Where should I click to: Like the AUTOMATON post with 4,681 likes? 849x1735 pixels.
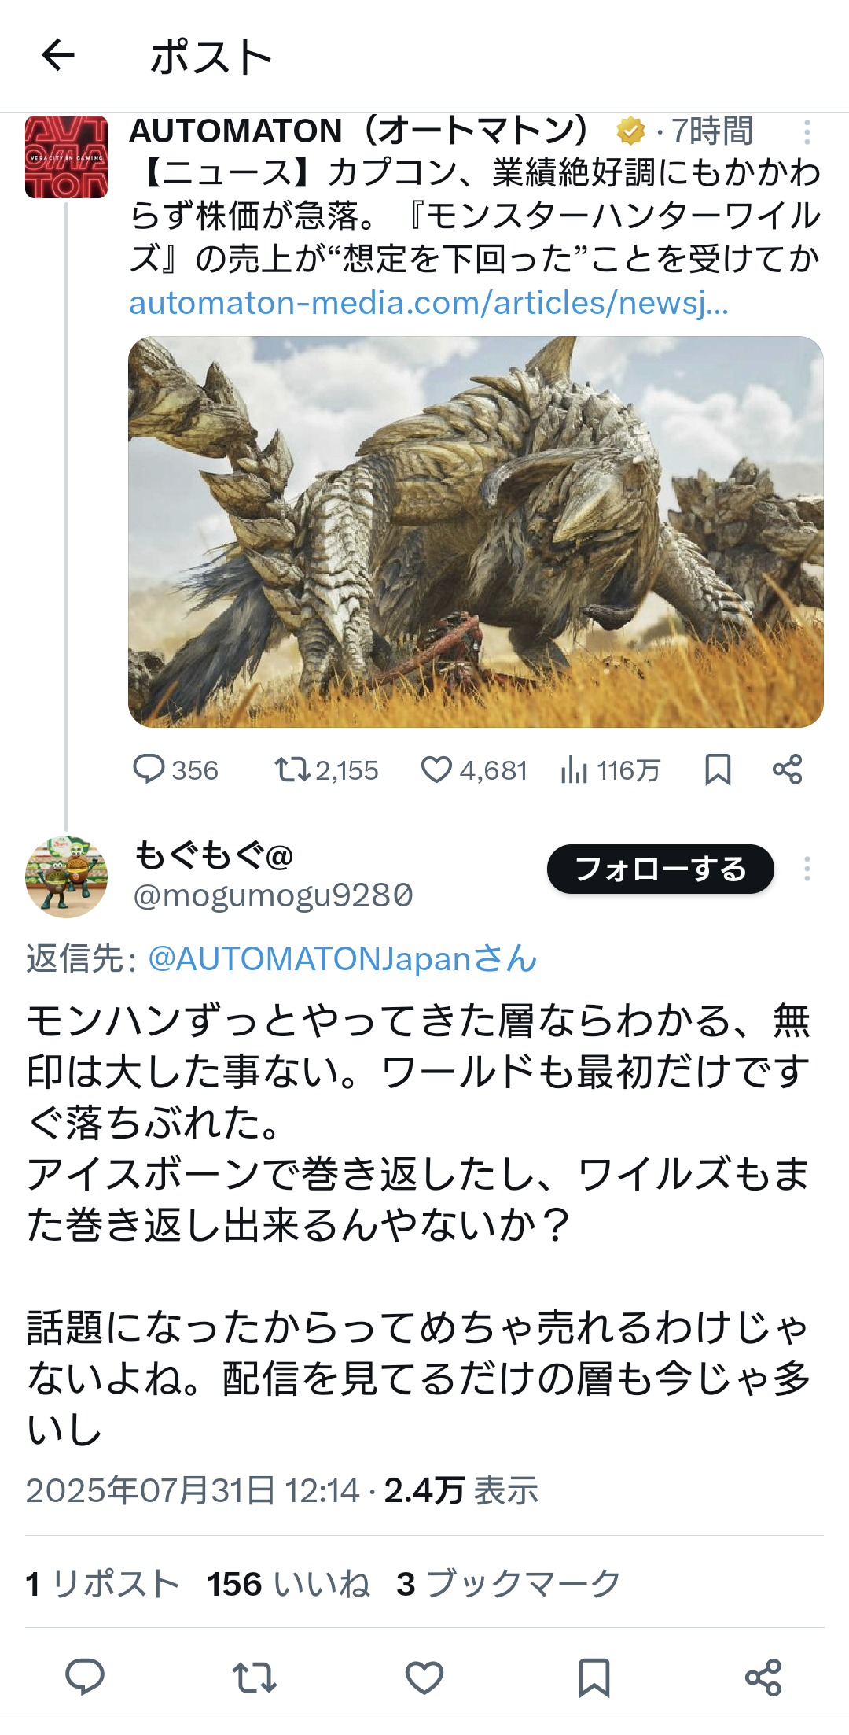click(473, 770)
